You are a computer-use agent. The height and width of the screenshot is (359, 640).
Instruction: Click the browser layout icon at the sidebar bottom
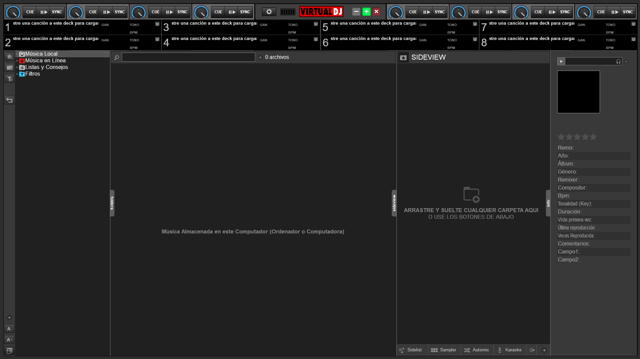coord(9,351)
